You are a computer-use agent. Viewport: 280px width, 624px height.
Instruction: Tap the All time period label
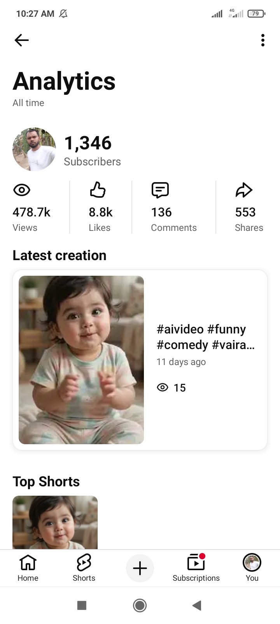28,103
